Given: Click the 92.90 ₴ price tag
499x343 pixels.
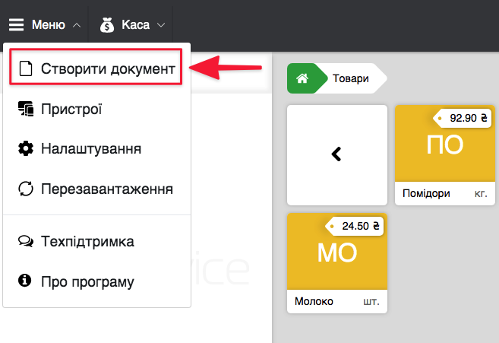Looking at the screenshot, I should (x=464, y=119).
